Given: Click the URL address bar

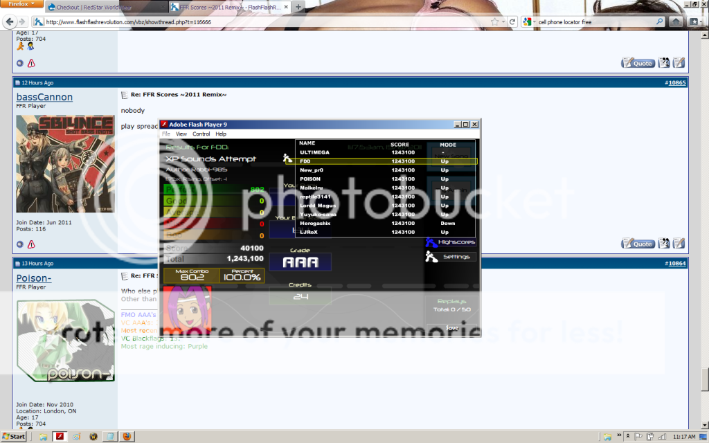Looking at the screenshot, I should click(263, 22).
